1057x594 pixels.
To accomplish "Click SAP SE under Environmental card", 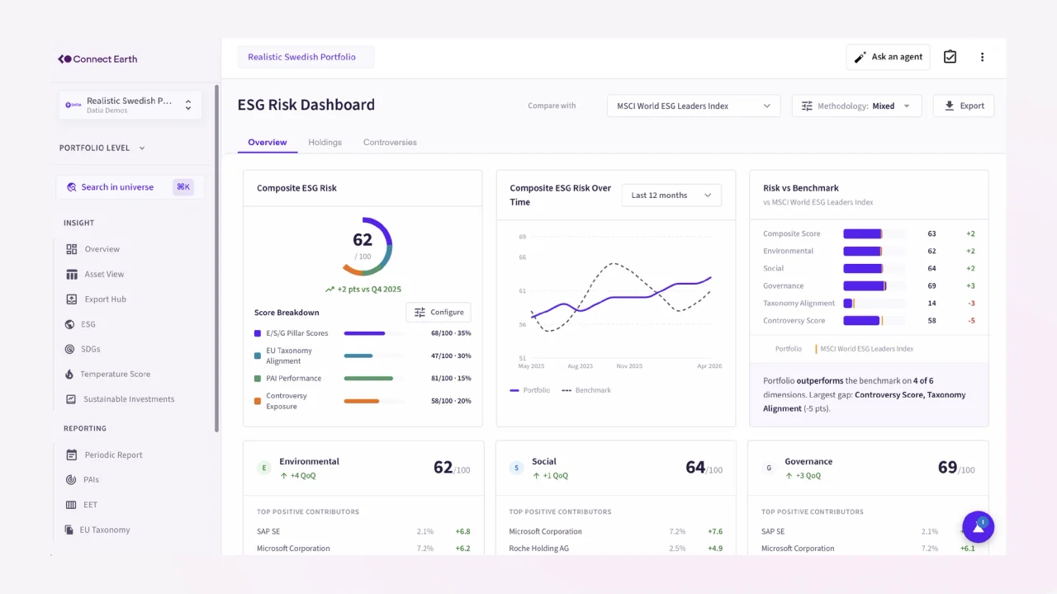I will pos(269,531).
